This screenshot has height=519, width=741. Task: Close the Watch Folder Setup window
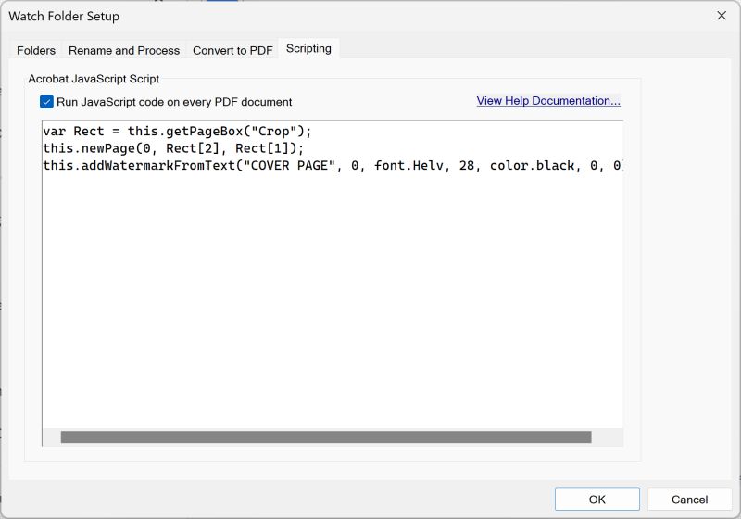(x=722, y=16)
